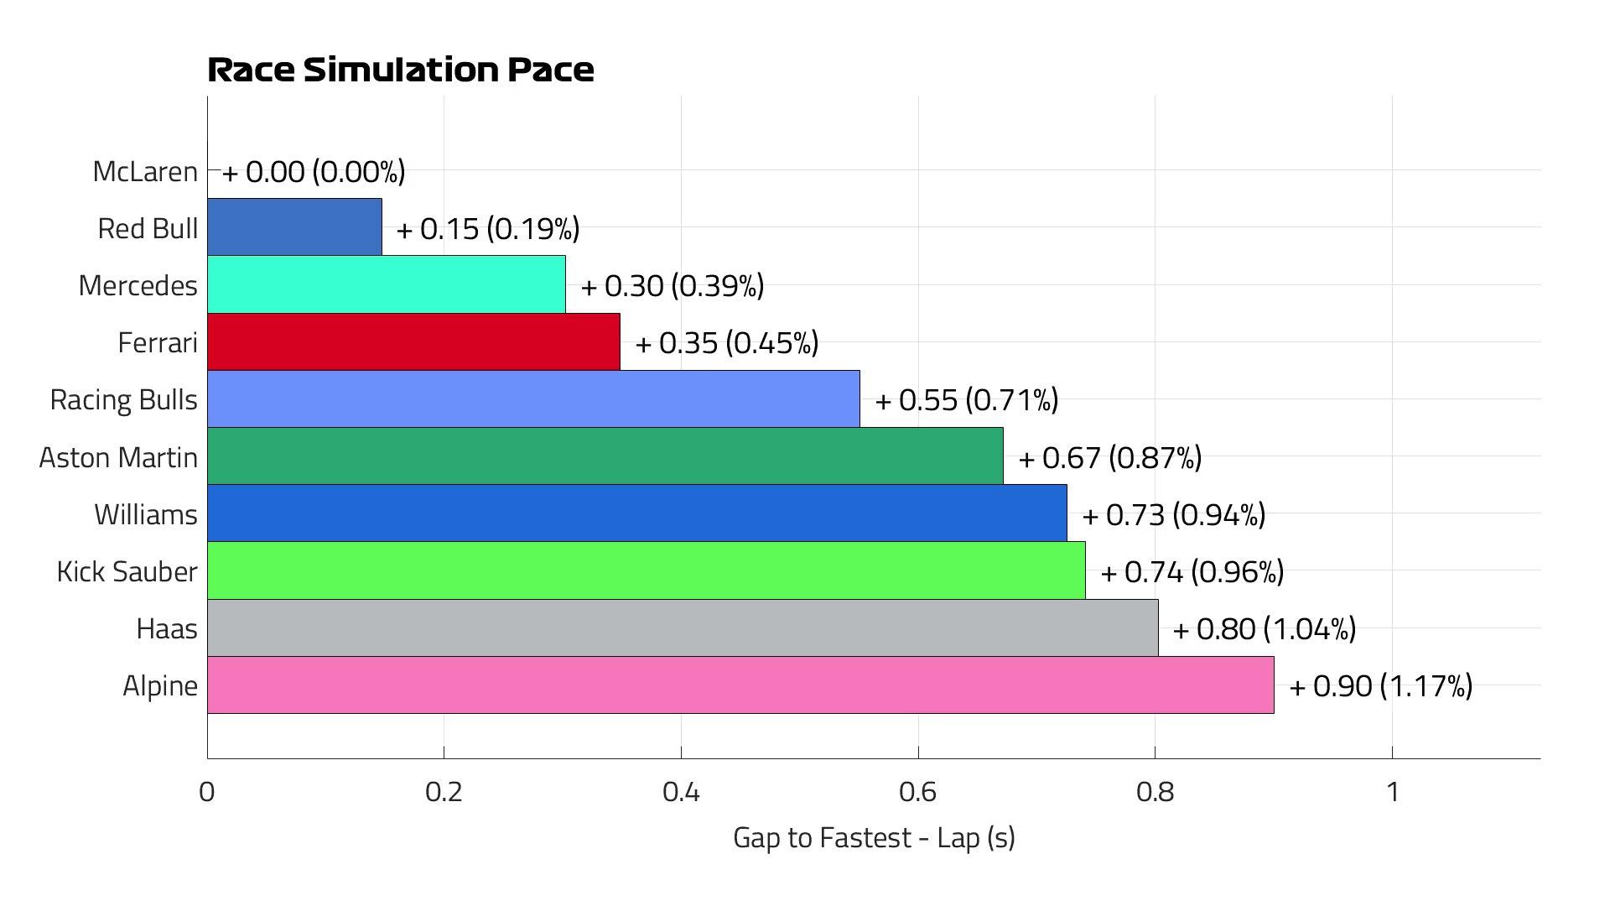Click the Aston Martin team label
The height and width of the screenshot is (906, 1610).
click(118, 457)
